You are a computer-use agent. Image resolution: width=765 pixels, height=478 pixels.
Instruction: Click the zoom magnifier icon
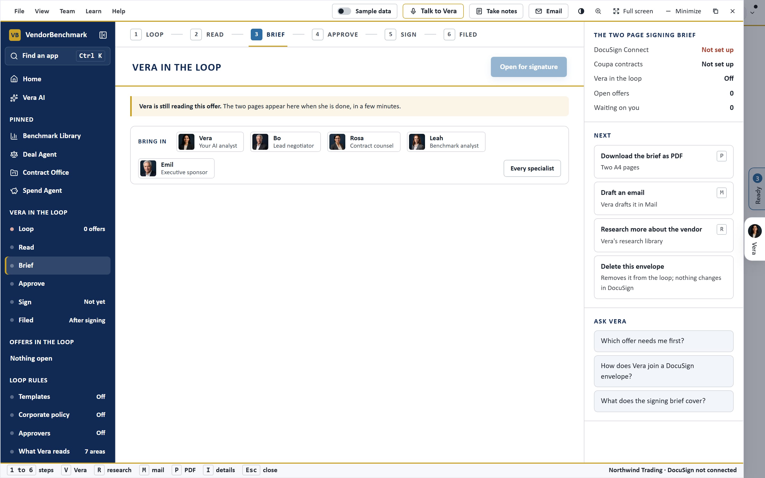tap(598, 11)
